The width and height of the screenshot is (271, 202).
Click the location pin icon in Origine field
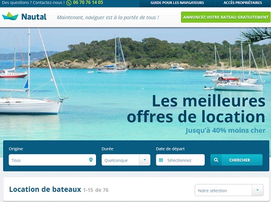point(91,160)
